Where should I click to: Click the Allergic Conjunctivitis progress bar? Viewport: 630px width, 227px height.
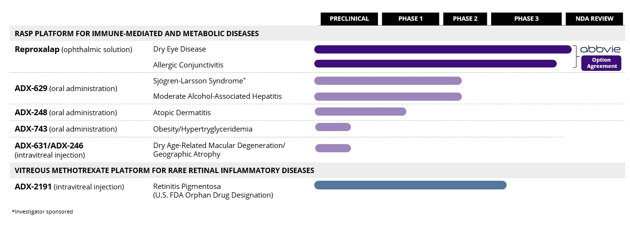point(435,64)
